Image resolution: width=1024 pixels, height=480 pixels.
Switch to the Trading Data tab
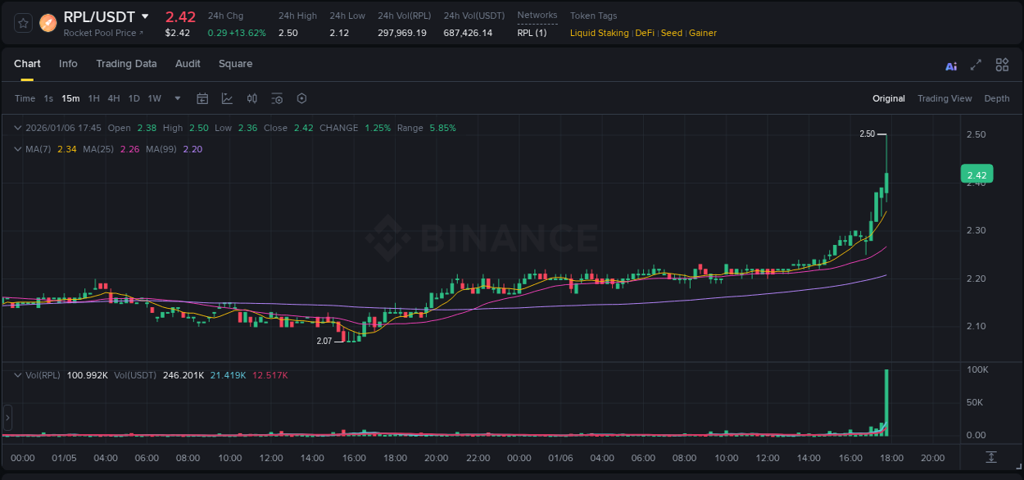126,64
